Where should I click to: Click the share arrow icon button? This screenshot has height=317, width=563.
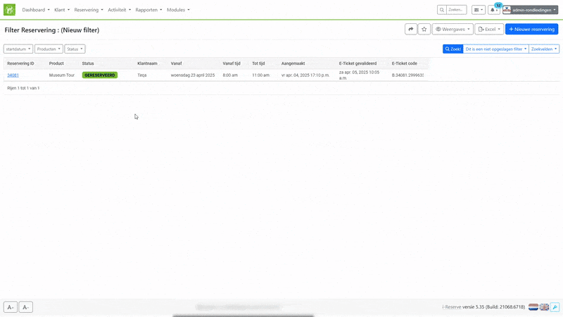[x=411, y=29]
